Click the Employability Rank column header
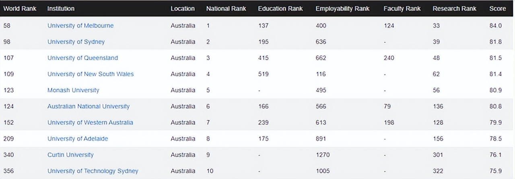 (x=342, y=8)
